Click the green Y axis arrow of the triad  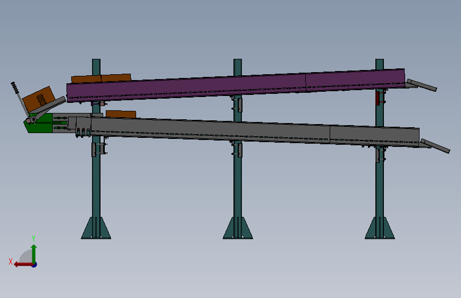34,254
